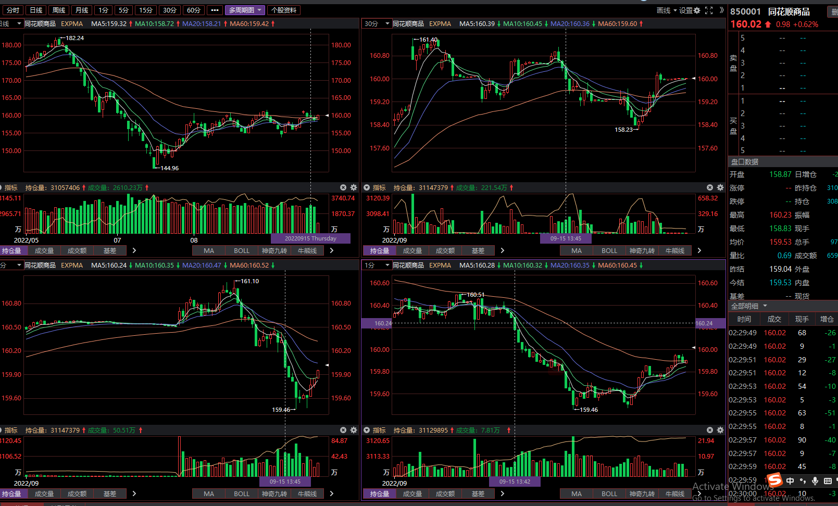This screenshot has width=838, height=506.
Task: Select 成交额 tab in the bottom-left chart
Action: (77, 494)
